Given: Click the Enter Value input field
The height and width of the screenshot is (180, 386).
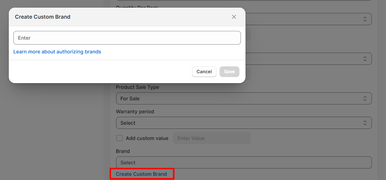Looking at the screenshot, I should click(212, 138).
